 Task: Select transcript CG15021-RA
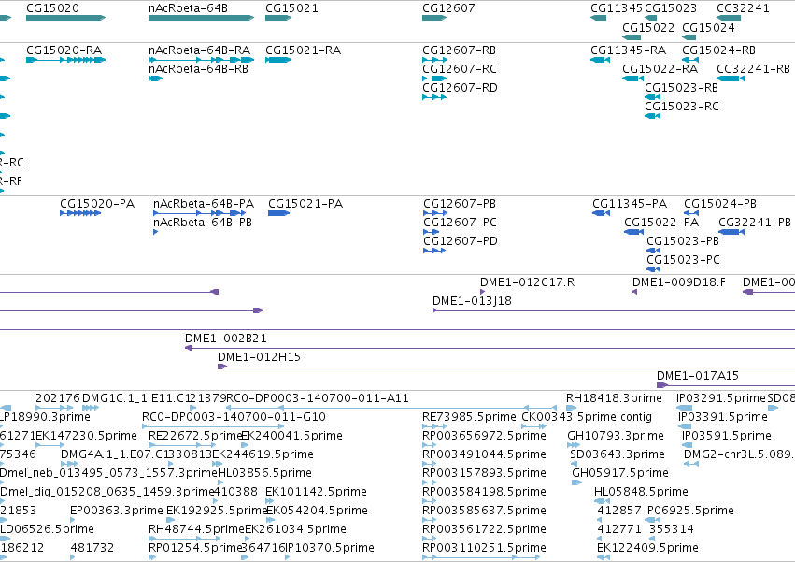click(x=278, y=60)
